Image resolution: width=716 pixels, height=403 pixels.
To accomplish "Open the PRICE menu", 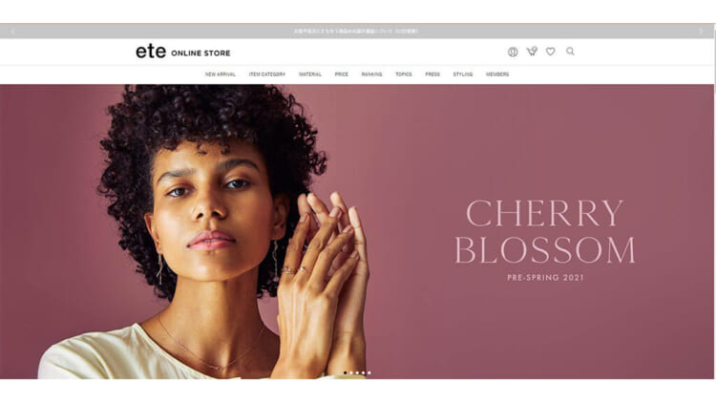I will (341, 74).
